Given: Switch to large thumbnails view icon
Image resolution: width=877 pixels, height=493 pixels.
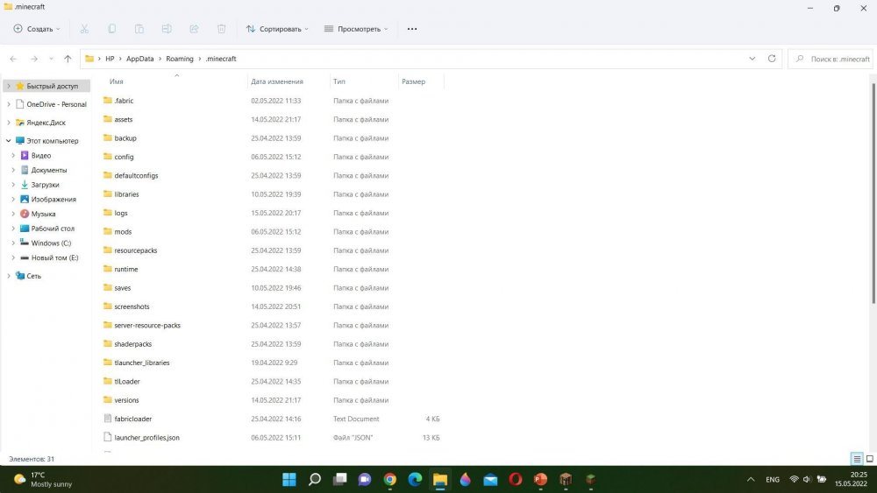Looking at the screenshot, I should 870,459.
